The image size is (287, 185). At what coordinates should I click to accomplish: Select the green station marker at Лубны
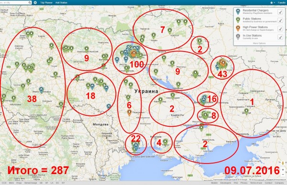click(x=172, y=64)
